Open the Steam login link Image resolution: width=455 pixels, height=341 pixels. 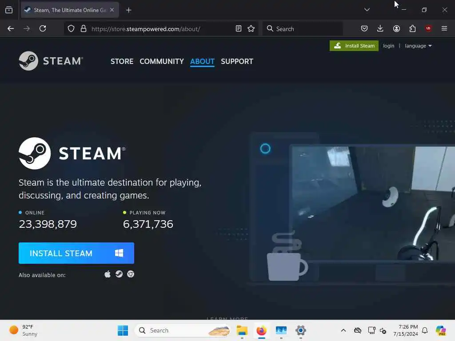pos(388,46)
